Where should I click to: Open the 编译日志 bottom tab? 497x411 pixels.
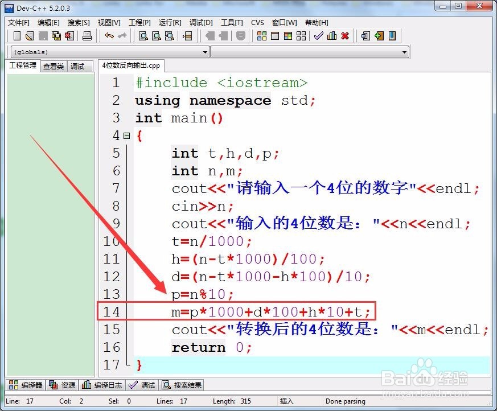click(x=102, y=385)
